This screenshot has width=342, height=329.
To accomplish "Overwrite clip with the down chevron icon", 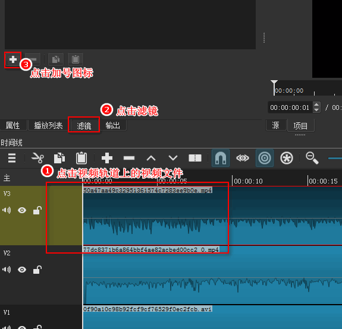I will 173,158.
